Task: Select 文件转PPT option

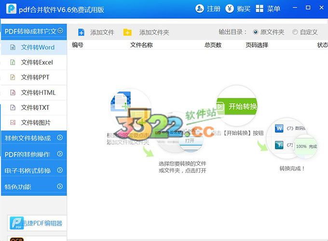Action: [34, 77]
